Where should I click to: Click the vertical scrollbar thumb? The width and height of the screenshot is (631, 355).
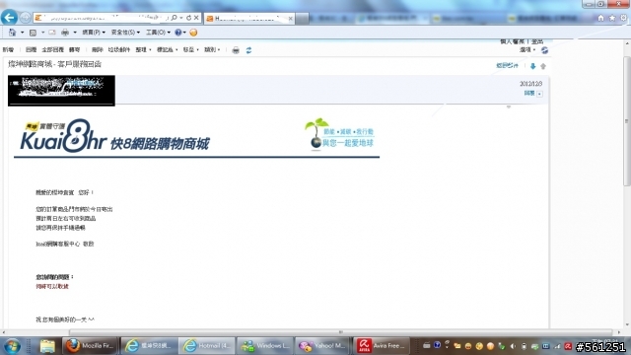(x=627, y=120)
